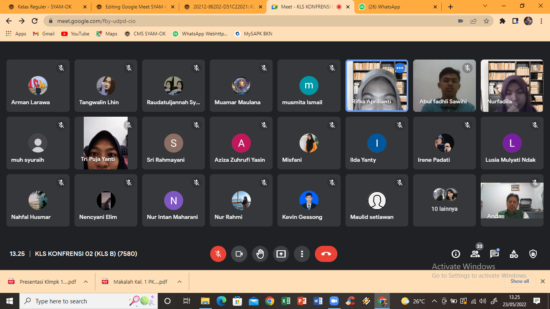Open the Chrome profile avatar

(528, 21)
